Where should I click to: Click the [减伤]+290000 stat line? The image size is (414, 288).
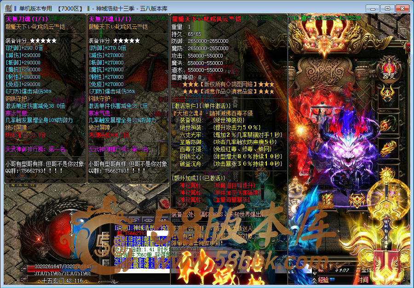tap(23, 55)
